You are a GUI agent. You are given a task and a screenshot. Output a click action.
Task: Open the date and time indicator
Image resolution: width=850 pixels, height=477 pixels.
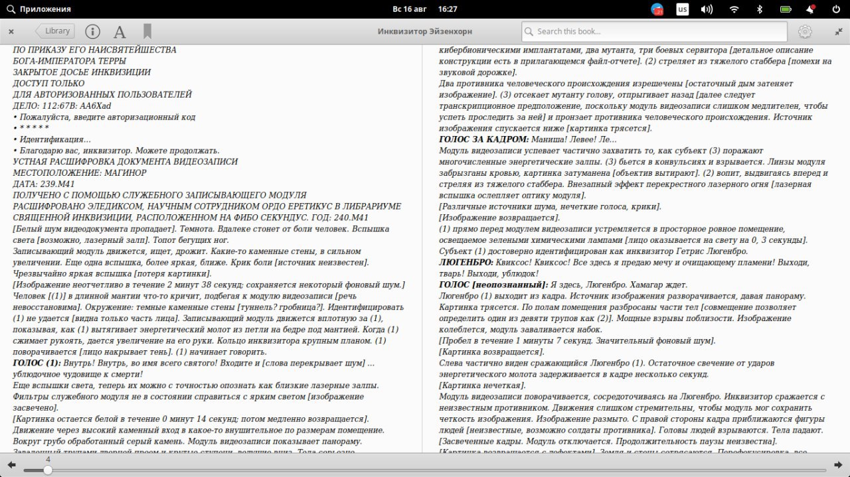point(425,9)
